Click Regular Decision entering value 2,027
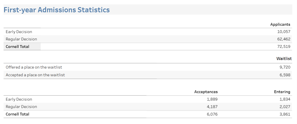The width and height of the screenshot is (297, 124). (285, 107)
